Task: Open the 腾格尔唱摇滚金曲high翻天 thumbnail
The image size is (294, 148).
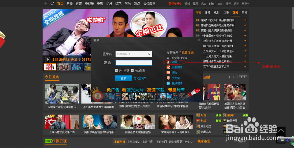Action: (100, 122)
